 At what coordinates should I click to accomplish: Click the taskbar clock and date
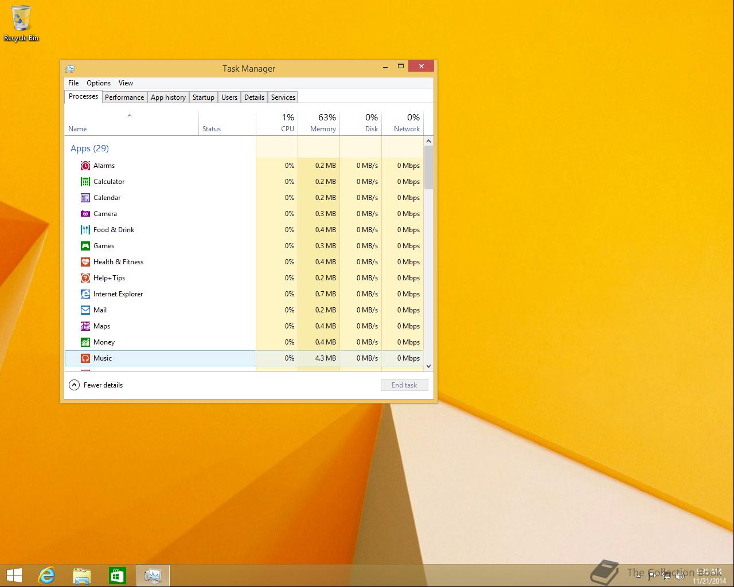[709, 576]
